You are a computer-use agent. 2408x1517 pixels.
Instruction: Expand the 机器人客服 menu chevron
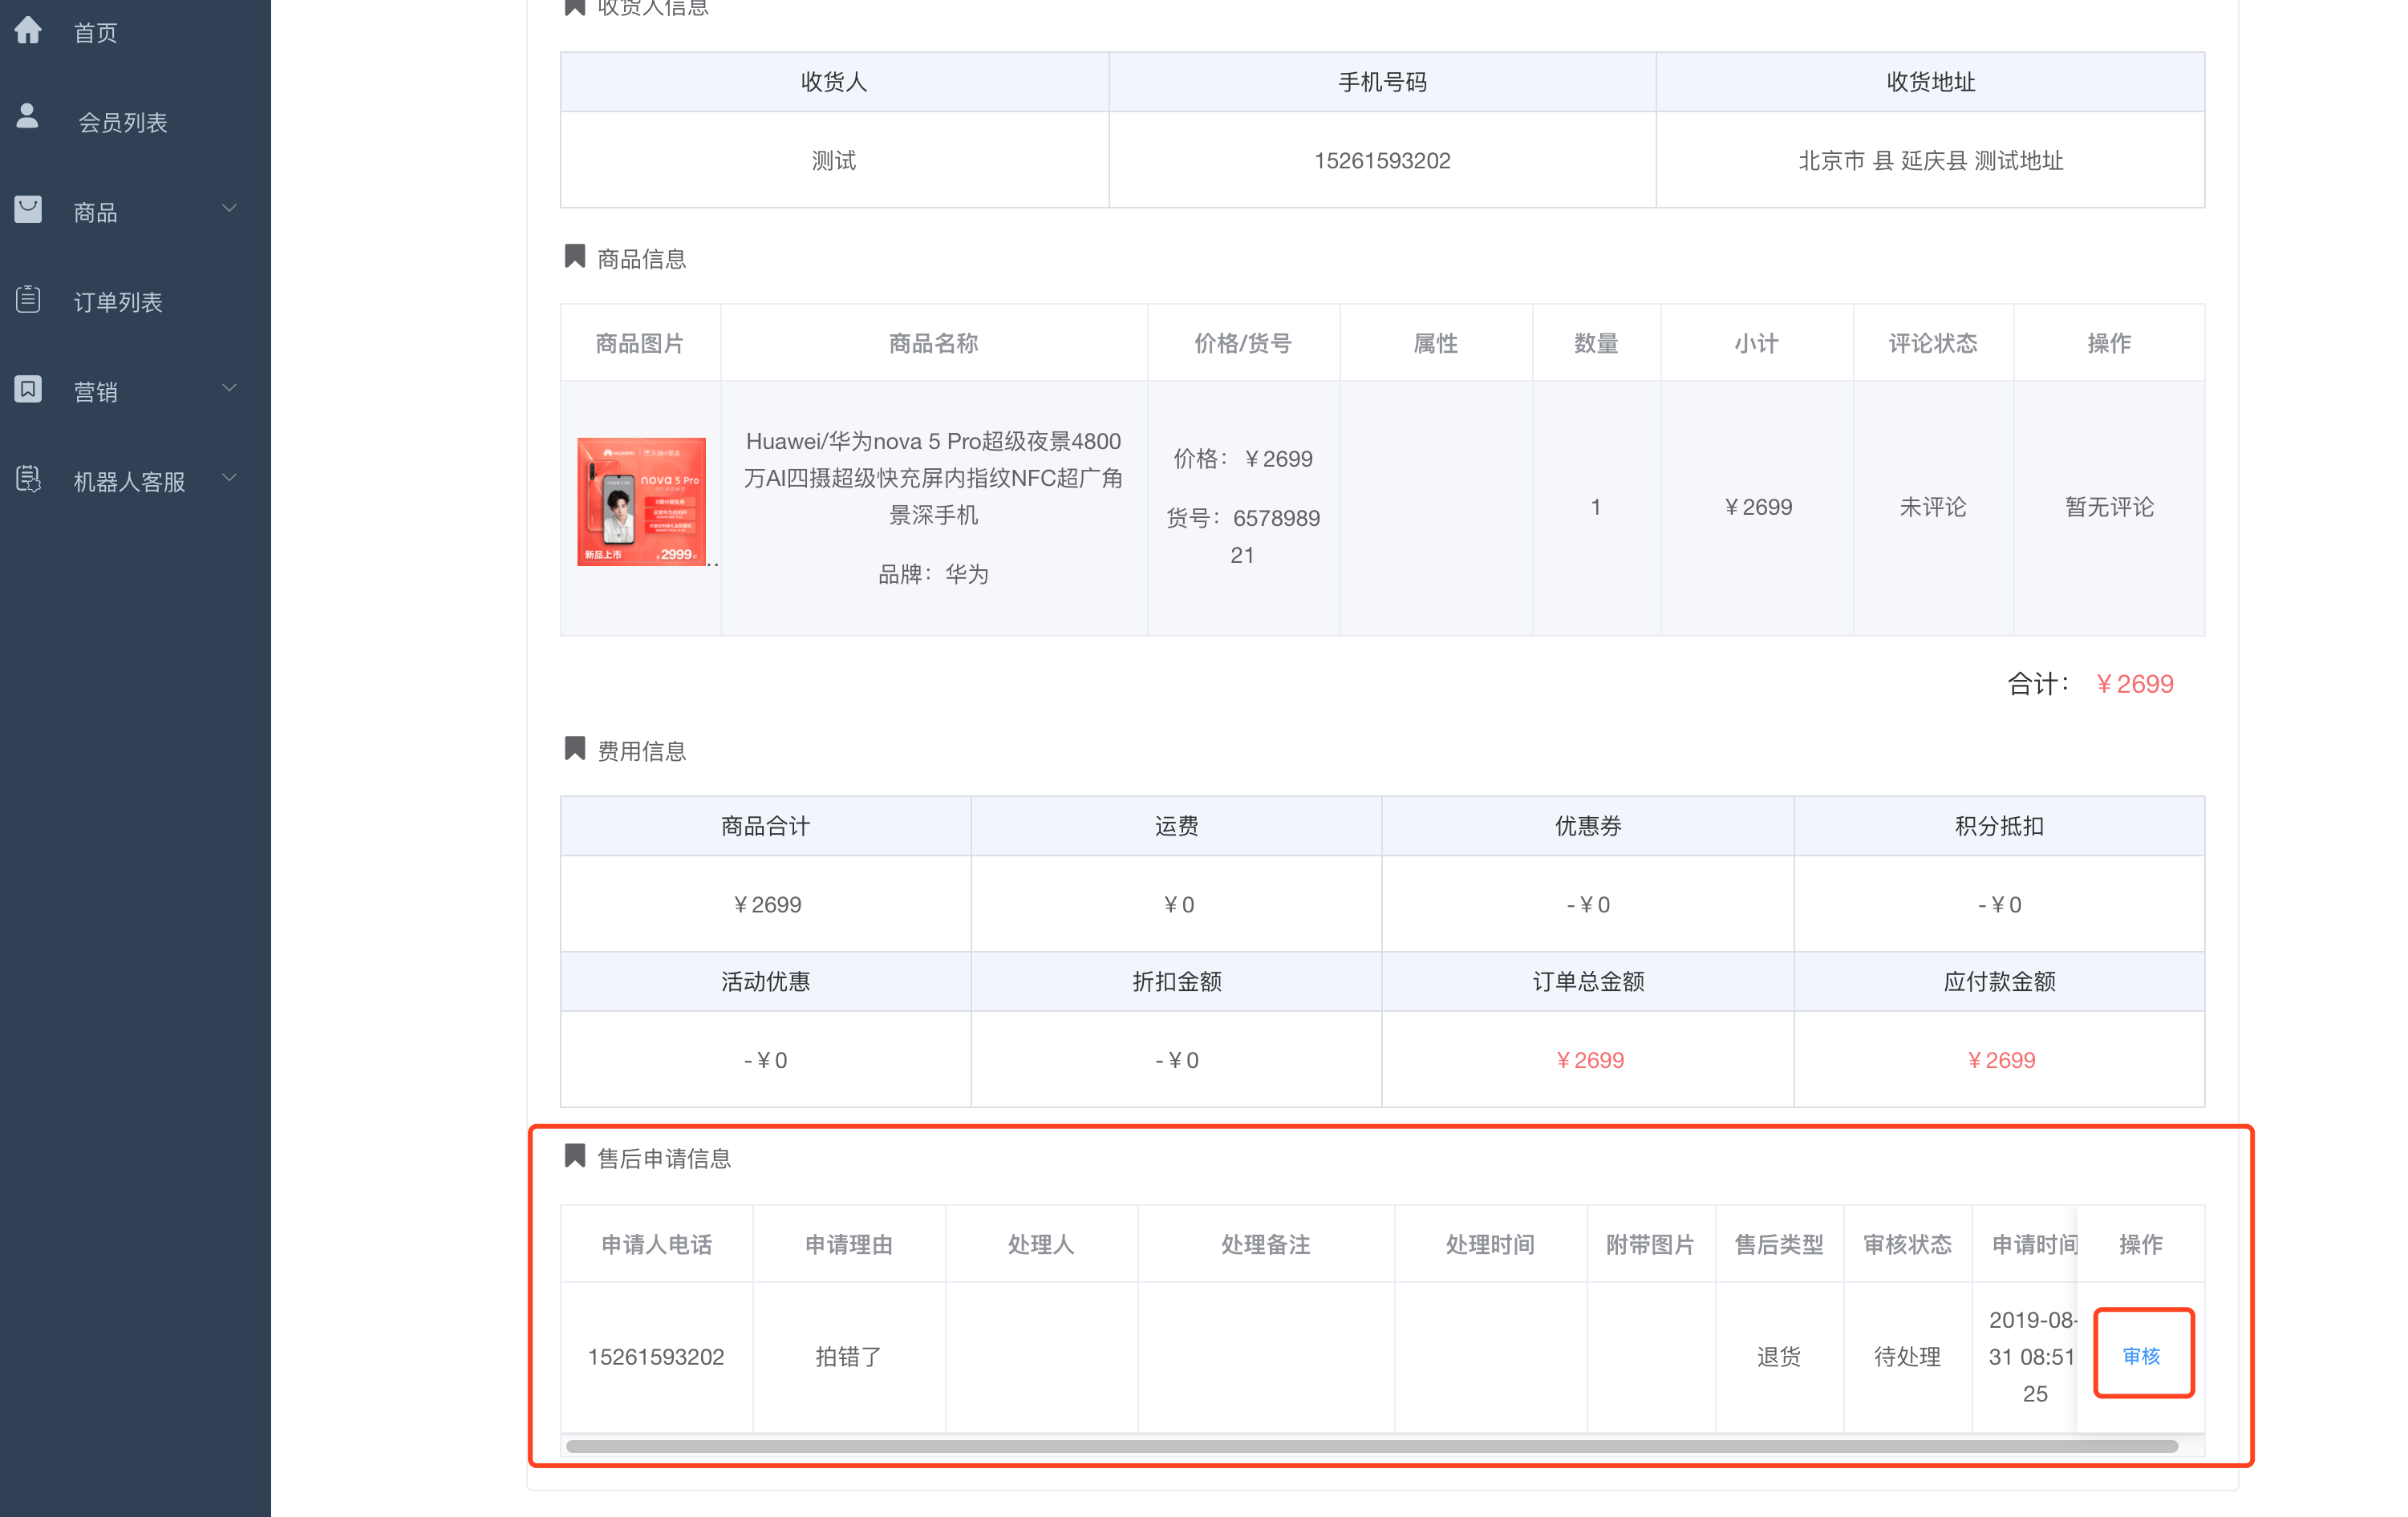tap(229, 478)
